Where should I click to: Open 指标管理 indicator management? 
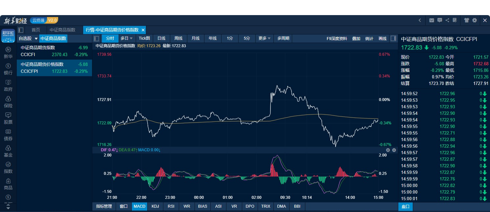104,206
